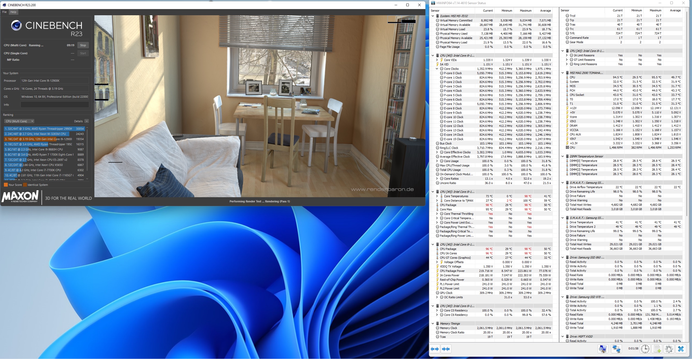
Task: Open the File menu in Cinebench
Action: point(5,12)
